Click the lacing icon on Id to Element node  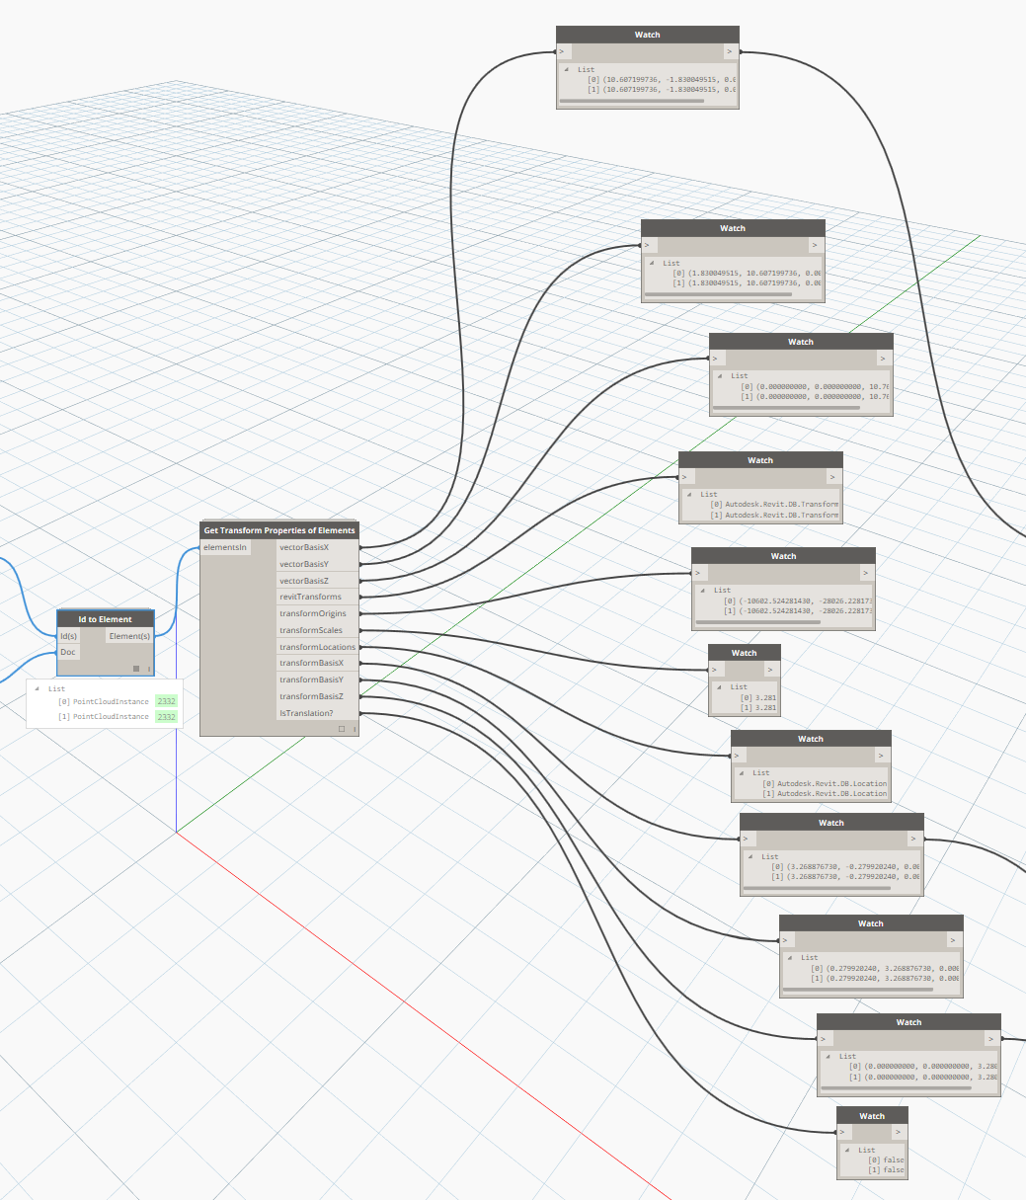149,669
